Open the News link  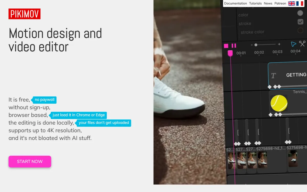pos(268,3)
